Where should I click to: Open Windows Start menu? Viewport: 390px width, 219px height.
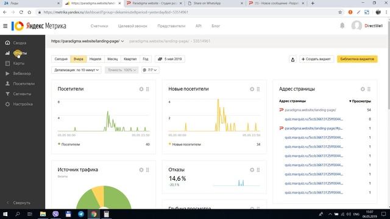(5, 214)
